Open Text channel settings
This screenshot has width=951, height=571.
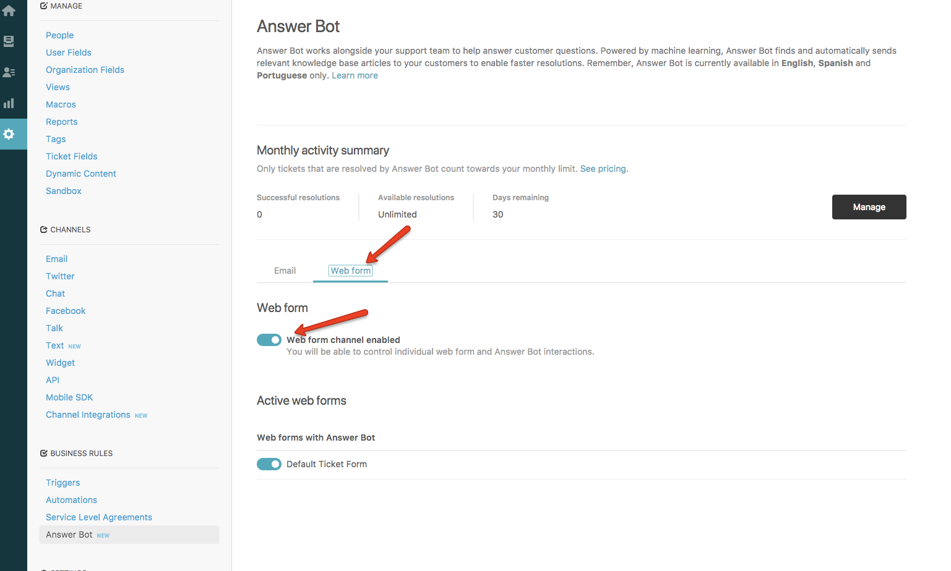[55, 345]
